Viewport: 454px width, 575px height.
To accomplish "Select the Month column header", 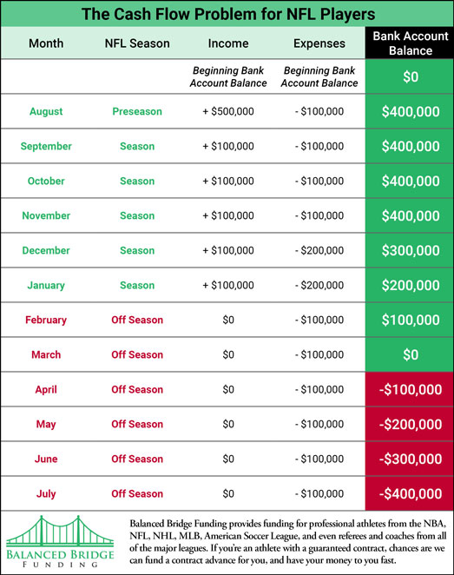I will pos(46,43).
